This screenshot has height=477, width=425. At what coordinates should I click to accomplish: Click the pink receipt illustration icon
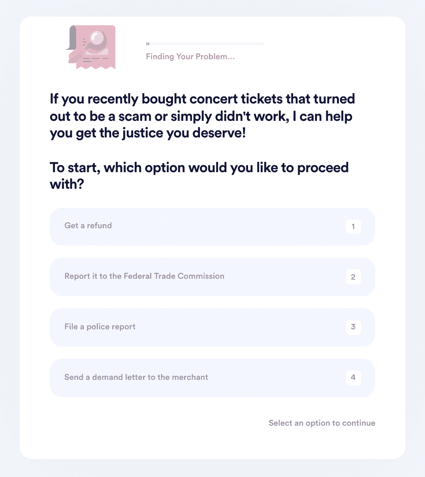(x=90, y=47)
